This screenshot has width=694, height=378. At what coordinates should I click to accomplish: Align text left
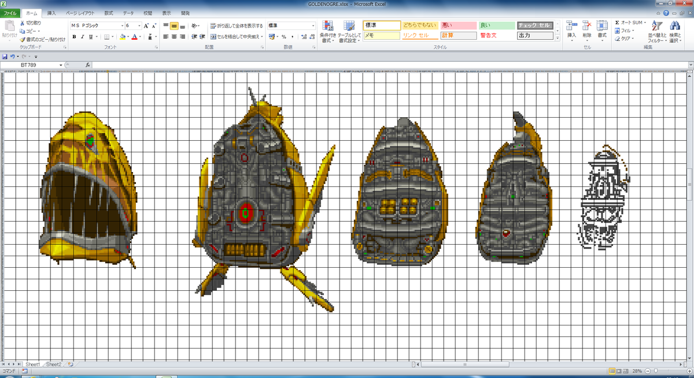[165, 37]
